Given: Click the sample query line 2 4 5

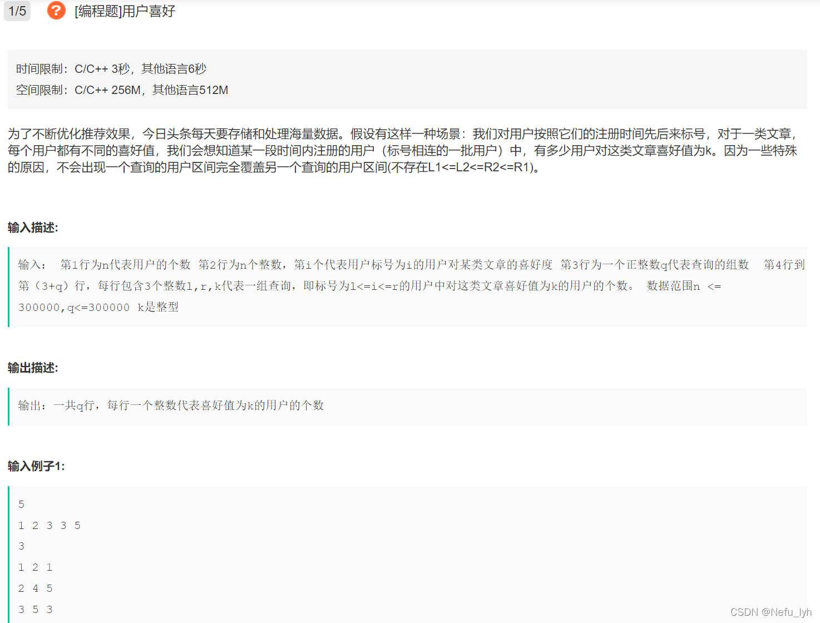Looking at the screenshot, I should point(35,589).
